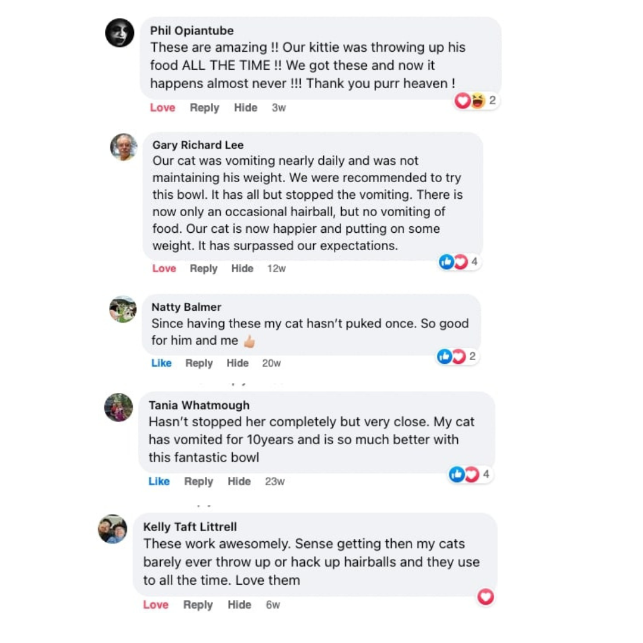
Task: Toggle Love on Phil Opiantube's comment
Action: [163, 108]
